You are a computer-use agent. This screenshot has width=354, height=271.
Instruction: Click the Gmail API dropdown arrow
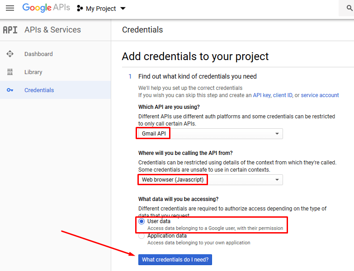click(x=277, y=134)
